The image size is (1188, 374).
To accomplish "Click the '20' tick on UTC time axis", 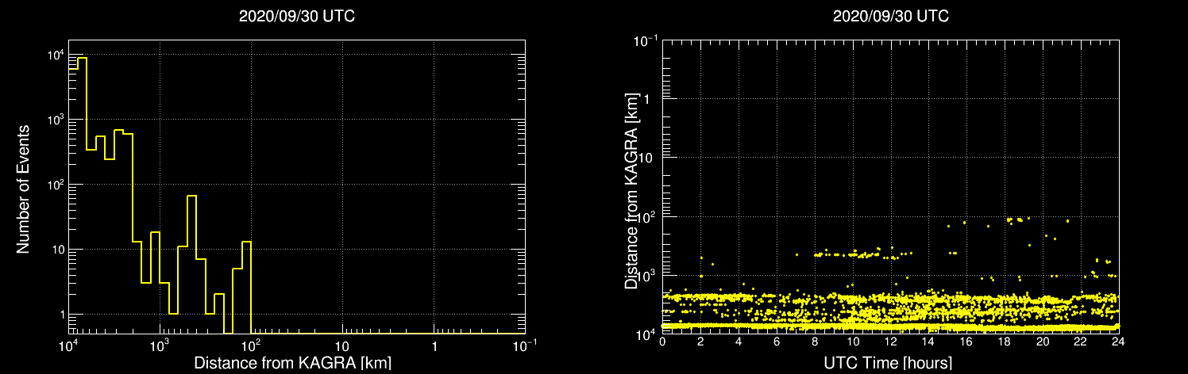I will [x=1043, y=343].
